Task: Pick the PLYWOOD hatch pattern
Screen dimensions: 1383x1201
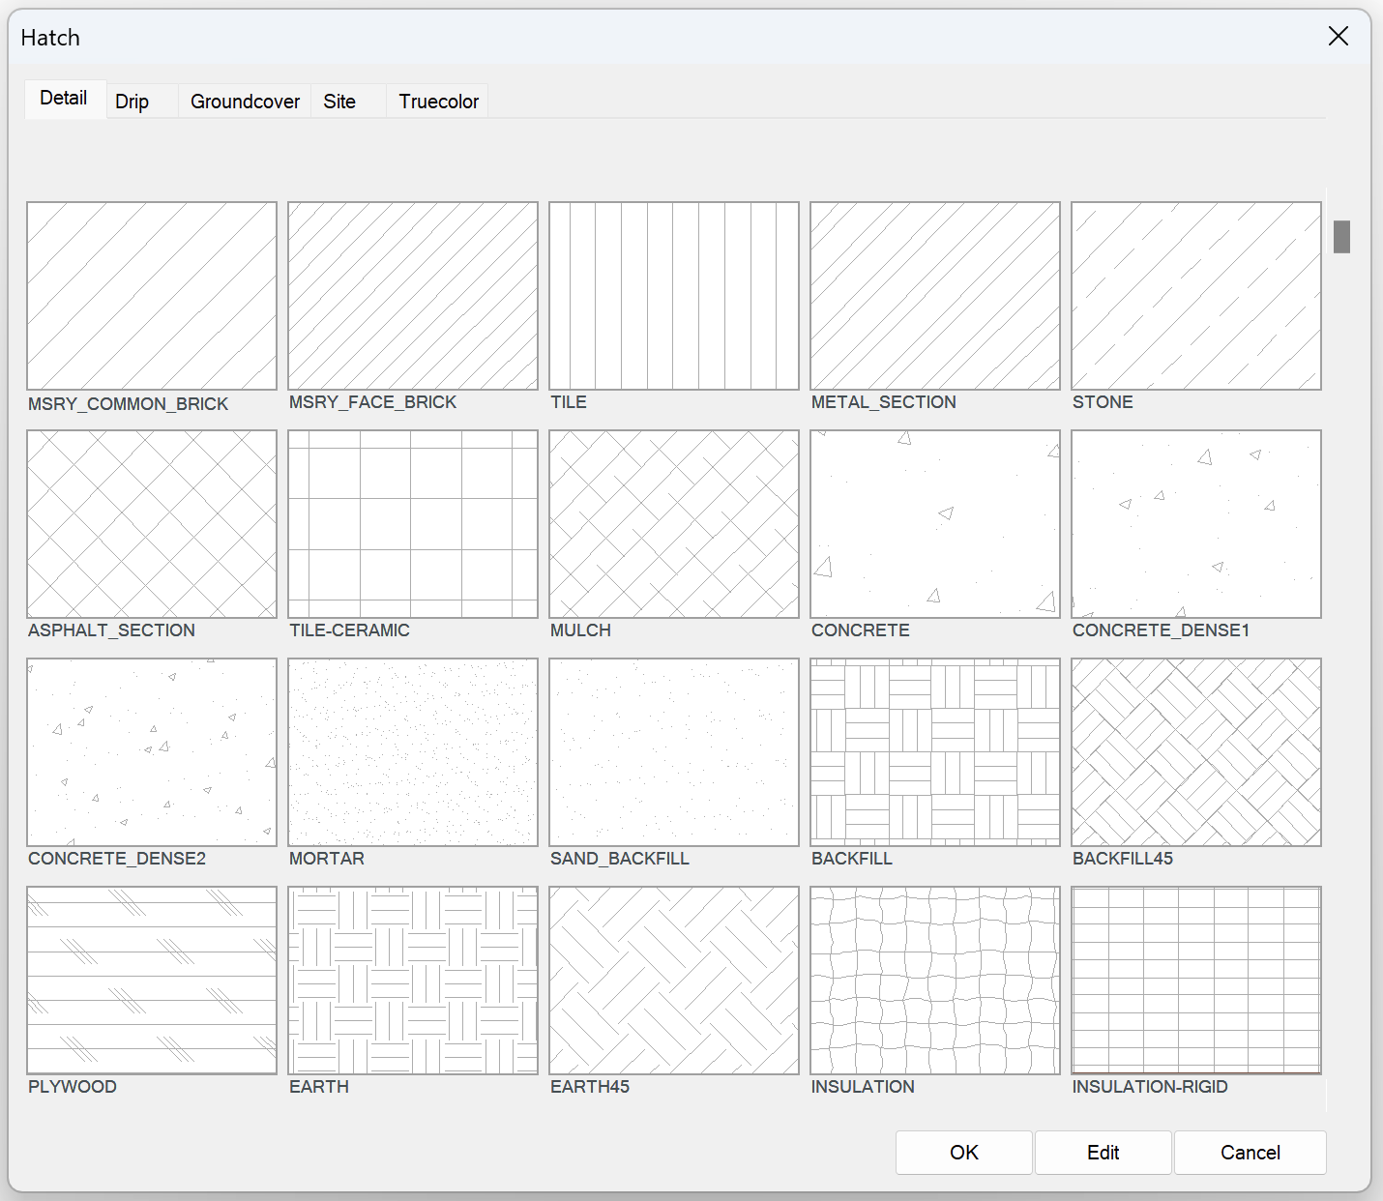Action: [x=152, y=981]
